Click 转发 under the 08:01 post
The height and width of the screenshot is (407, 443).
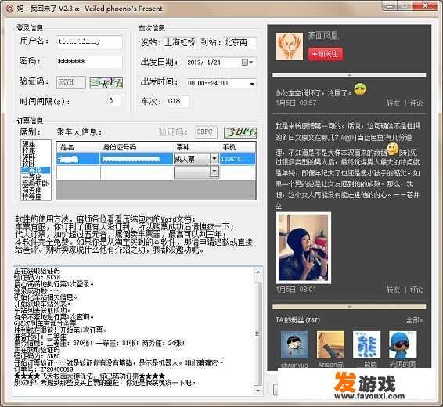click(393, 290)
